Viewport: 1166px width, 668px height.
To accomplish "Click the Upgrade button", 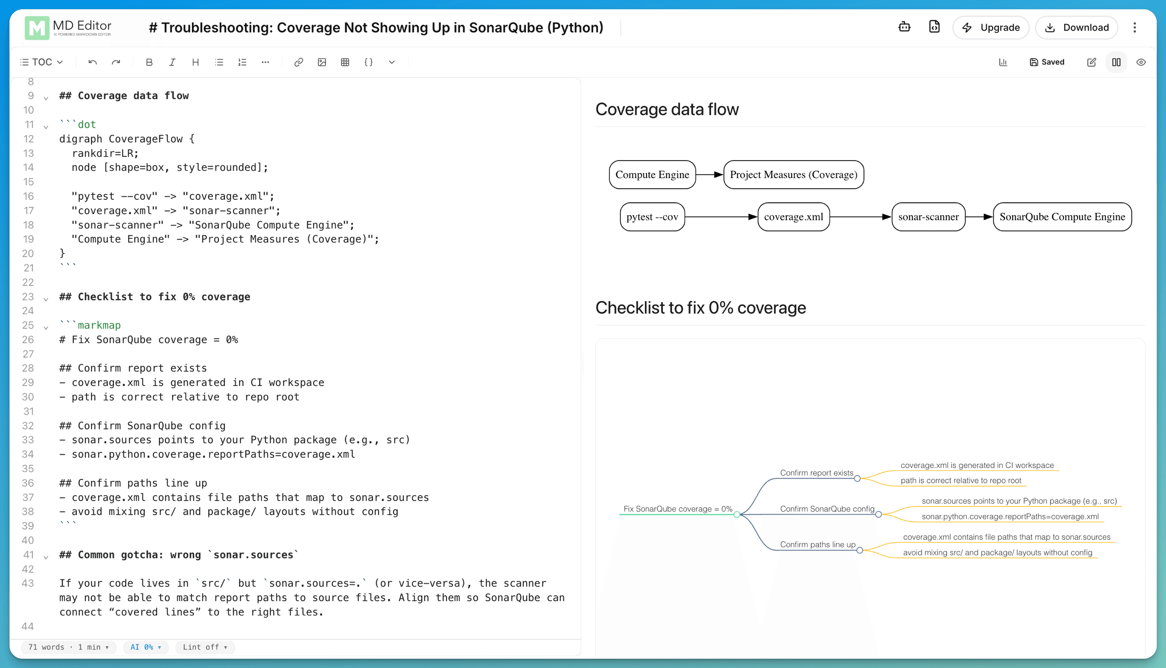I will point(991,28).
